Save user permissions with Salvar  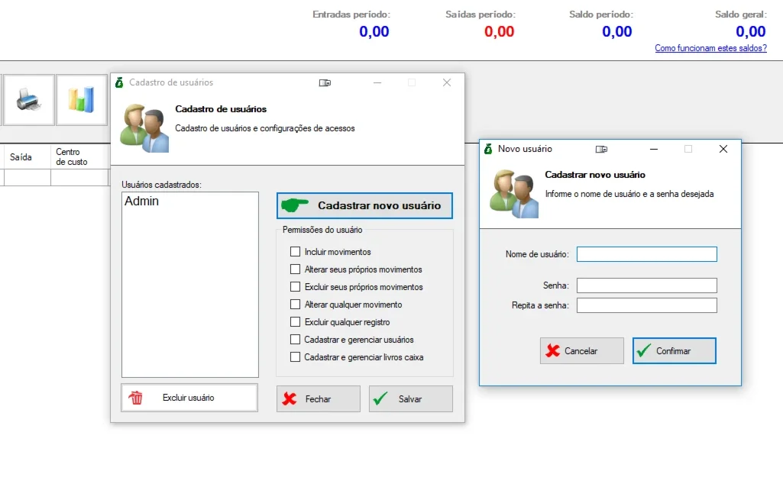(x=410, y=398)
